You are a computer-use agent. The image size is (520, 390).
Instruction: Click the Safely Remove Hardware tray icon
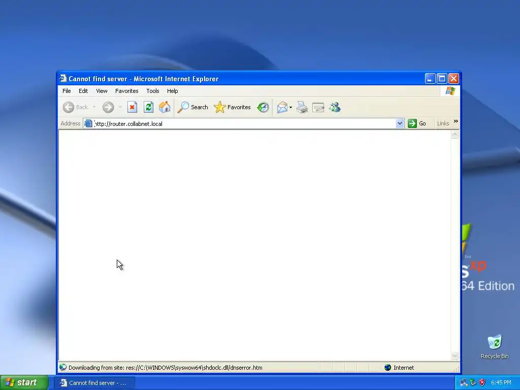point(473,382)
